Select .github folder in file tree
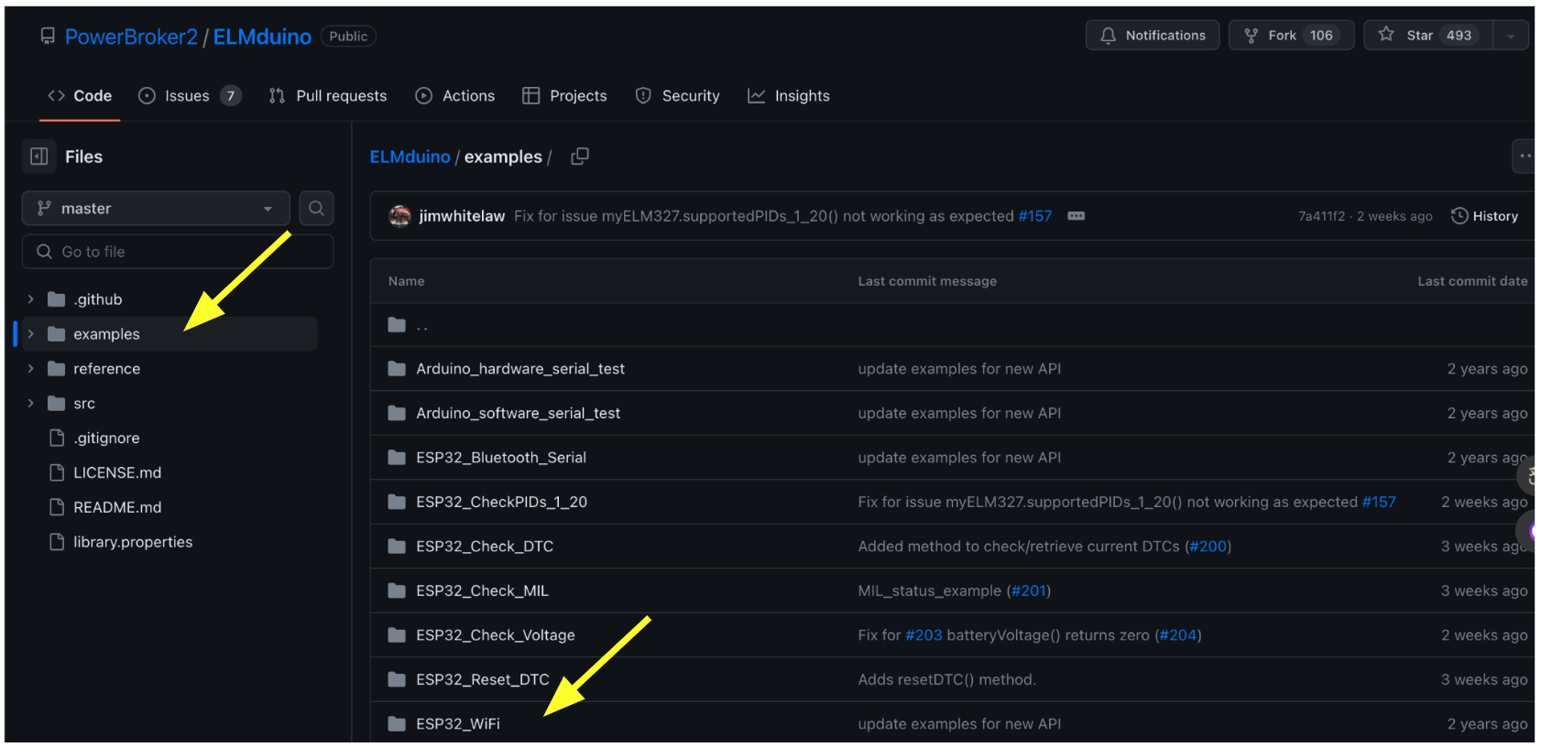The width and height of the screenshot is (1541, 747). click(98, 299)
